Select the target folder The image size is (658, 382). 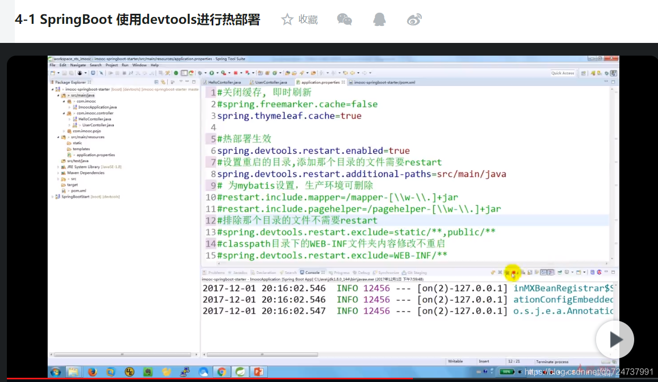[70, 185]
